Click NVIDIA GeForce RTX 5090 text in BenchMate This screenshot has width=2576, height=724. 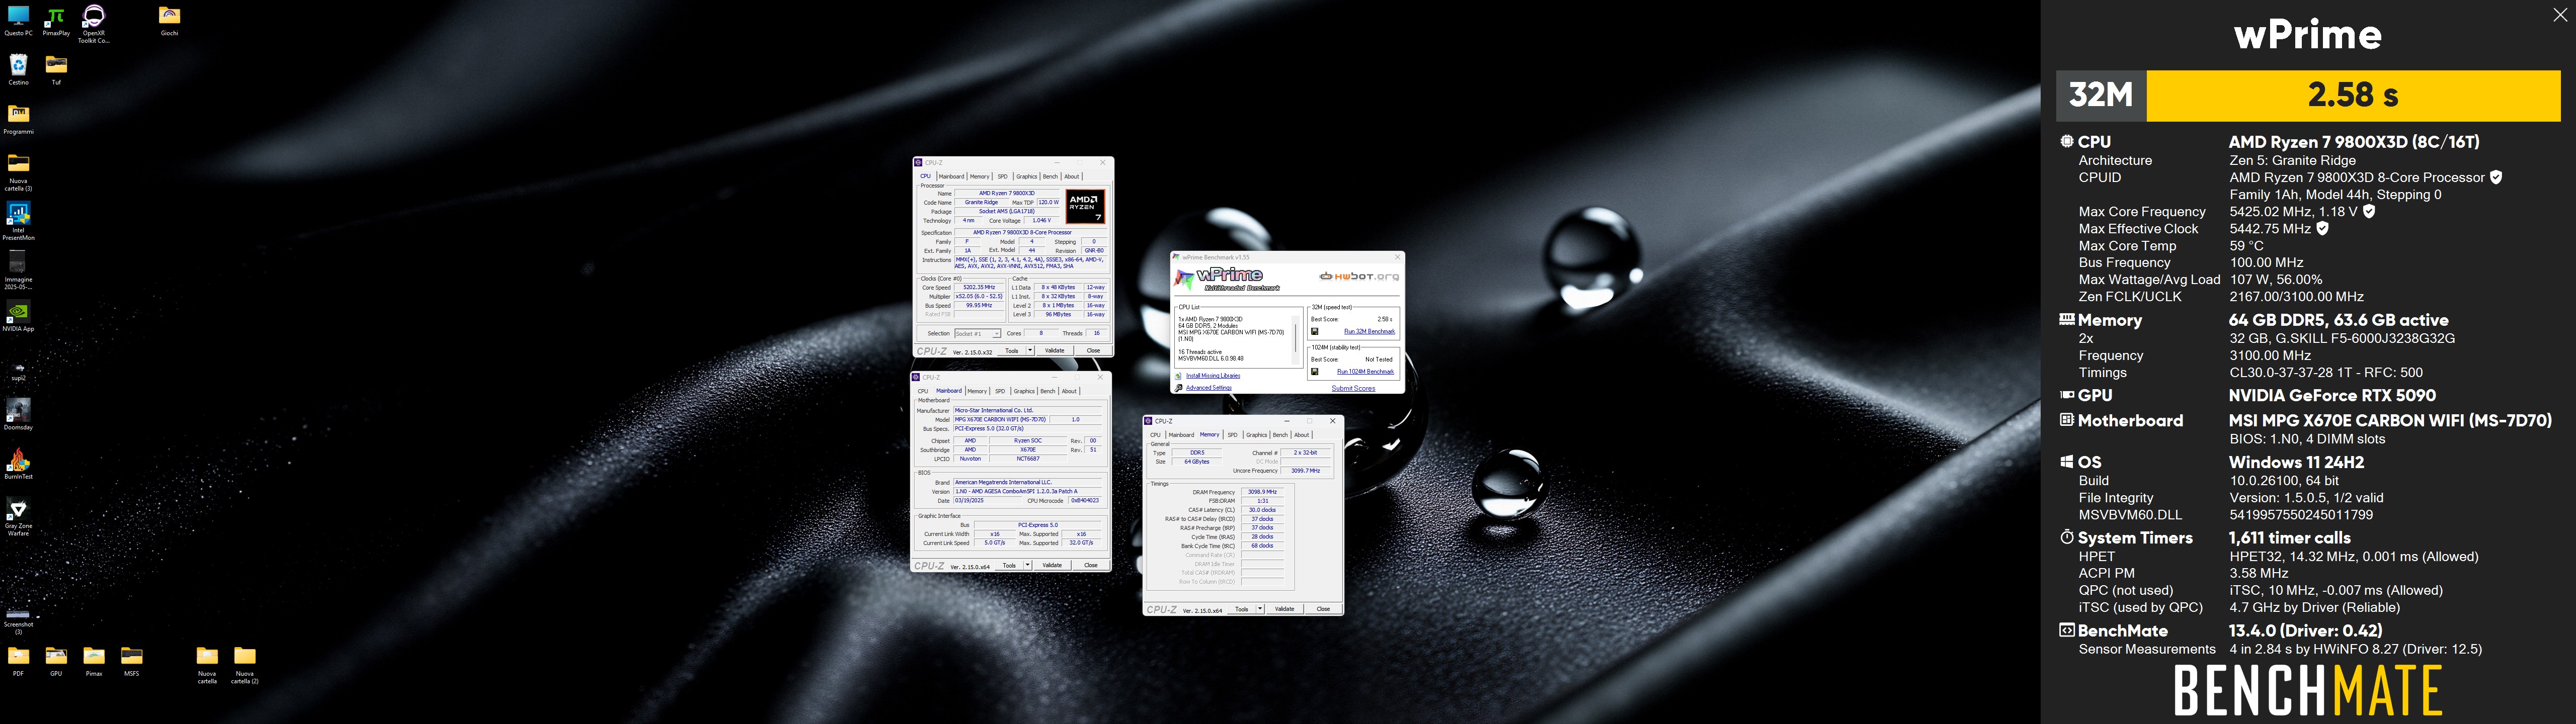2332,396
